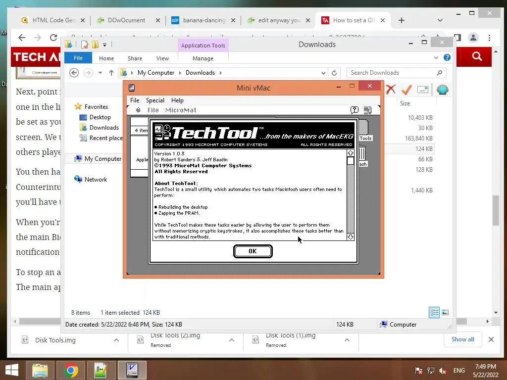This screenshot has width=507, height=380.
Task: Click the up arrow of the TechTool scrollbar
Action: 350,153
